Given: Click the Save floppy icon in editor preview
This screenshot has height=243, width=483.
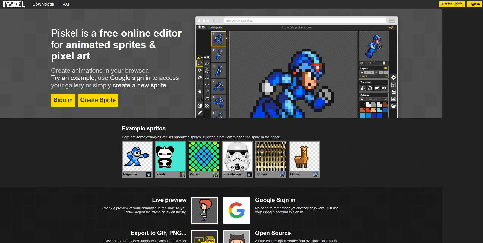Looking at the screenshot, I should [394, 92].
